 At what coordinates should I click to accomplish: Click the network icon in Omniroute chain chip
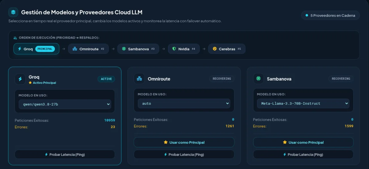coord(74,49)
